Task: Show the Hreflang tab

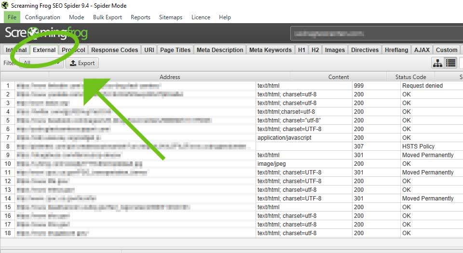Action: click(x=396, y=50)
